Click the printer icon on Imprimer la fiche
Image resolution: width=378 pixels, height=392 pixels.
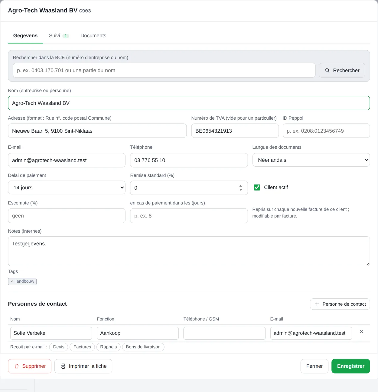pos(63,366)
